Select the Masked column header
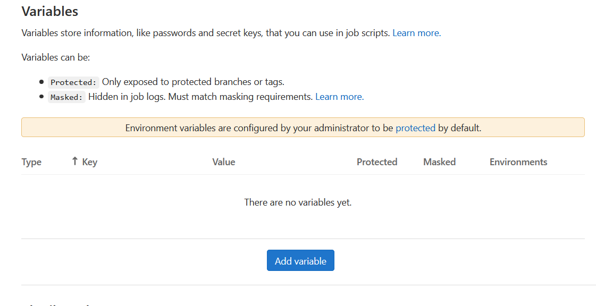Viewport: 596px width, 306px height. 439,162
